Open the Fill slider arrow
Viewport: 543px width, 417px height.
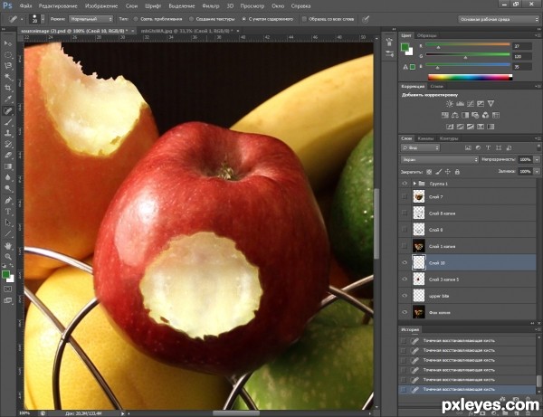537,171
